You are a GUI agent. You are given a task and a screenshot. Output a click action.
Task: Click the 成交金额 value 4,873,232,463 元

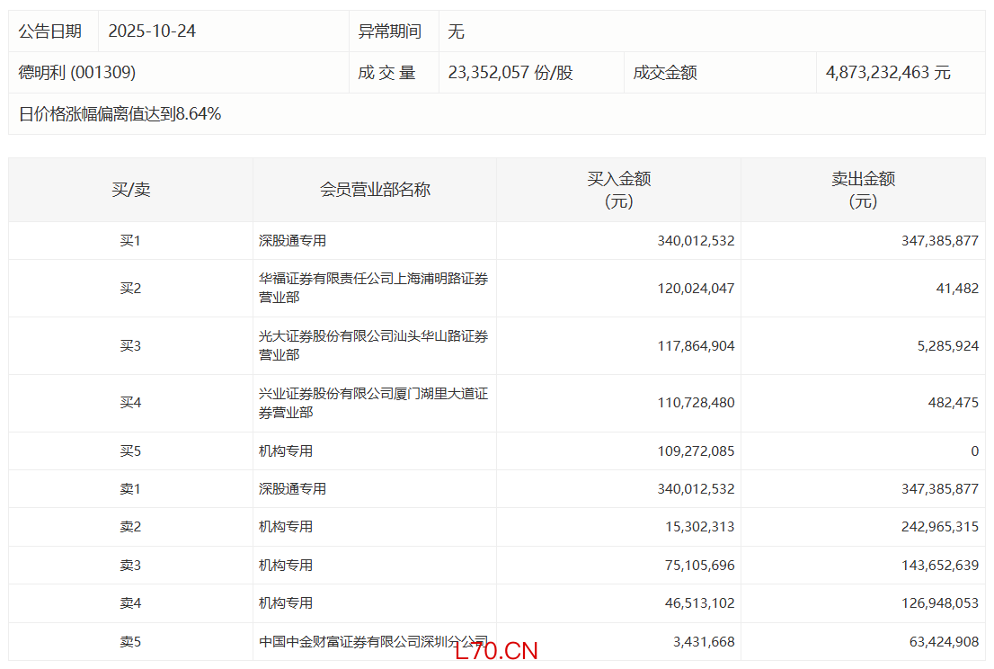click(888, 73)
